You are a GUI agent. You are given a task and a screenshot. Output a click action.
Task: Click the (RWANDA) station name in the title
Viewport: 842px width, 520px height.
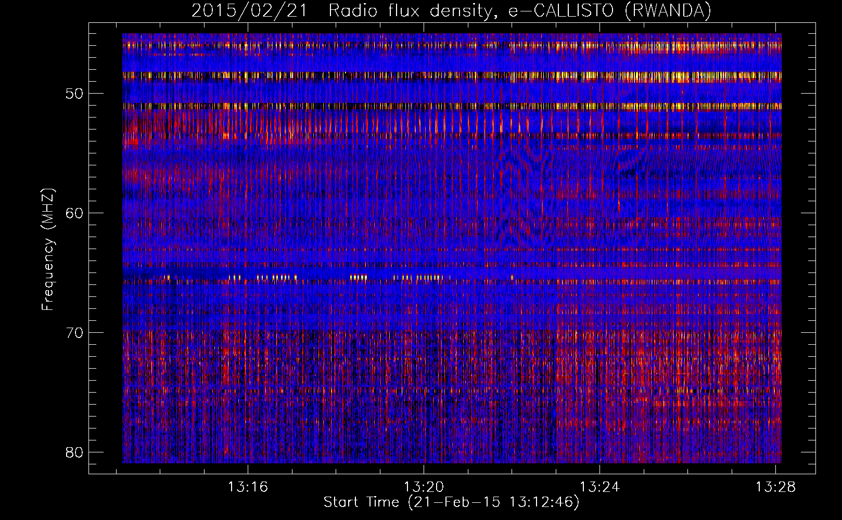coord(667,11)
